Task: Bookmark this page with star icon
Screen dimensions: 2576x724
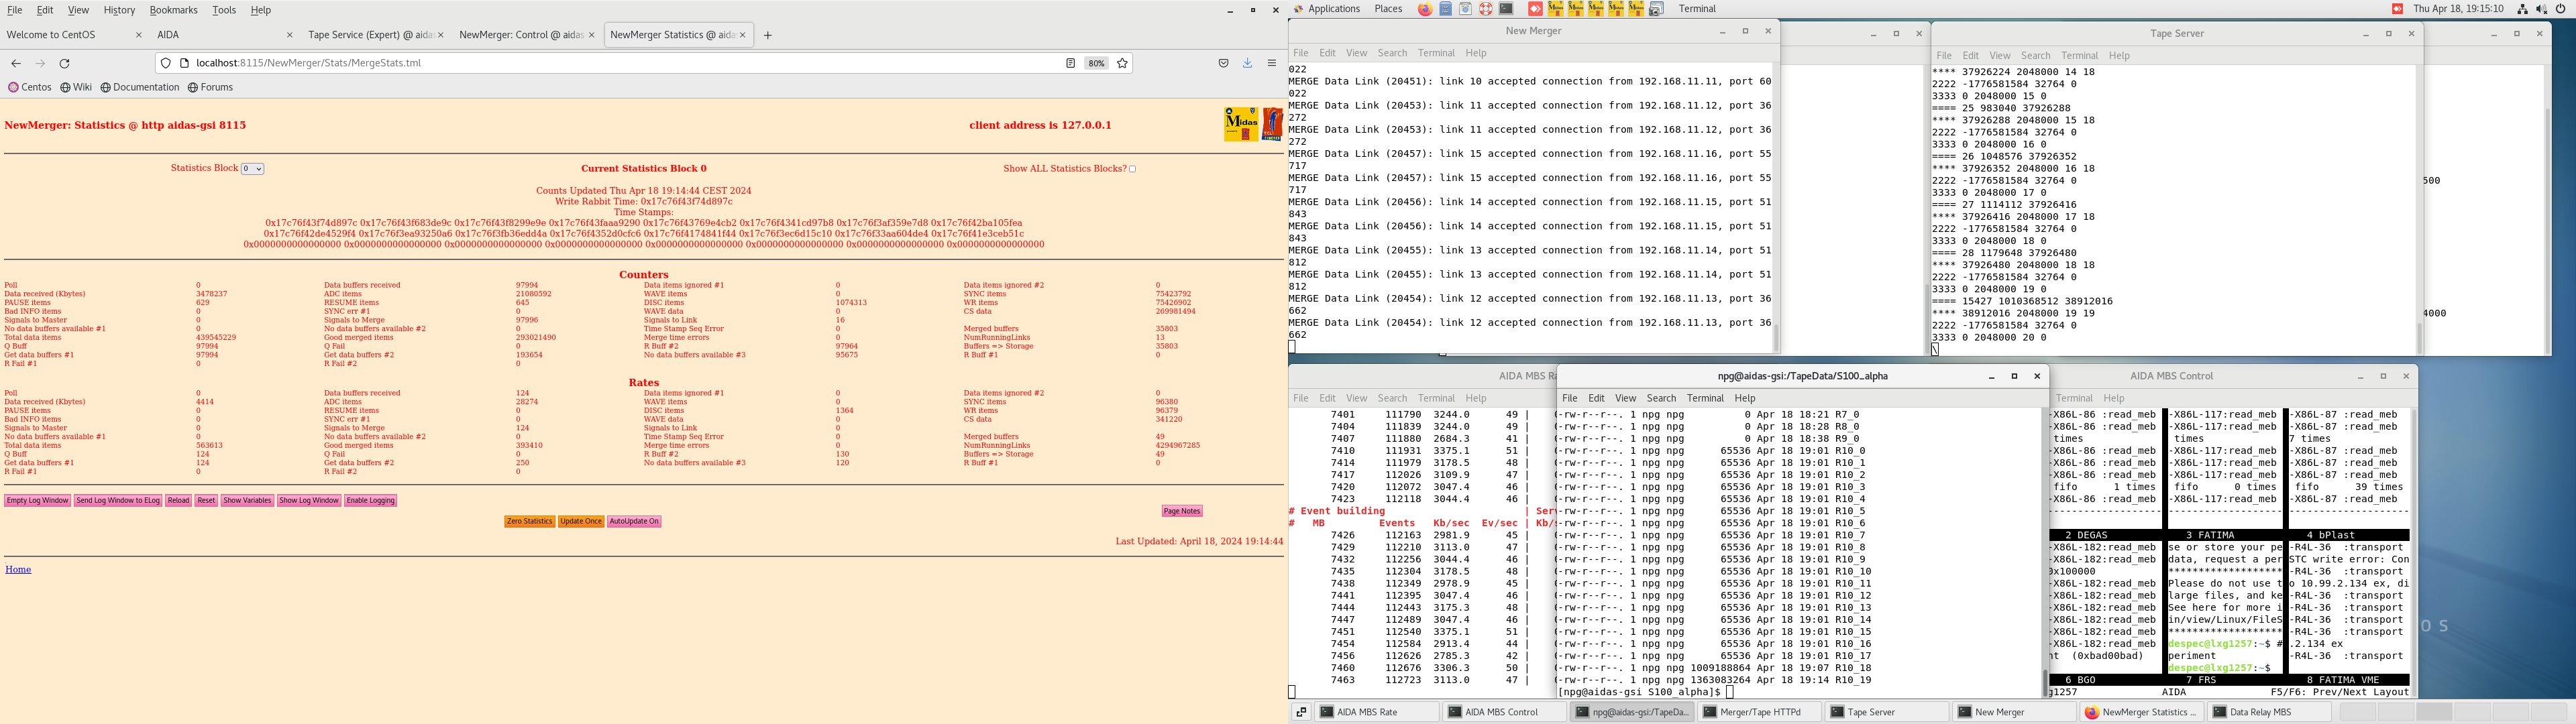Action: click(1122, 63)
